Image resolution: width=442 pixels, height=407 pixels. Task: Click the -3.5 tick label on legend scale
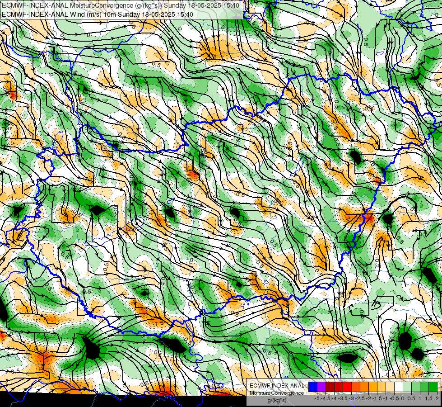(x=343, y=398)
